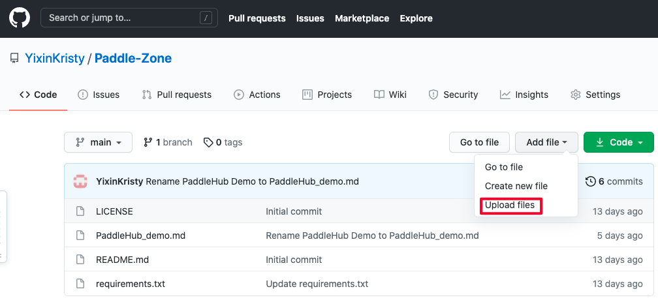Click the Insights tab graph icon
658x304 pixels.
pos(505,95)
